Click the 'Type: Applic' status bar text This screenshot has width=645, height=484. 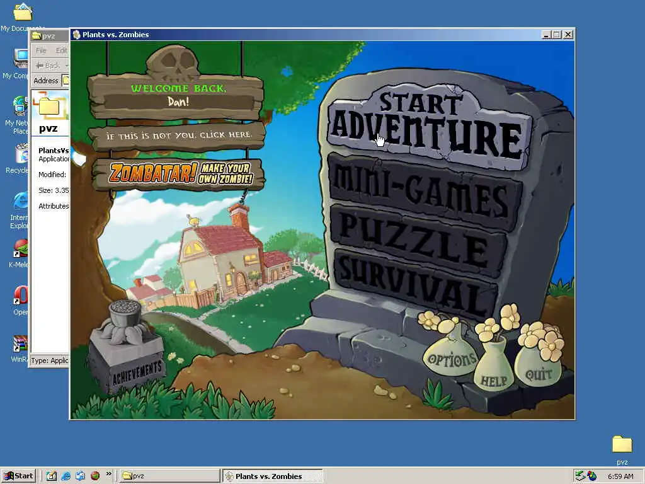click(50, 360)
